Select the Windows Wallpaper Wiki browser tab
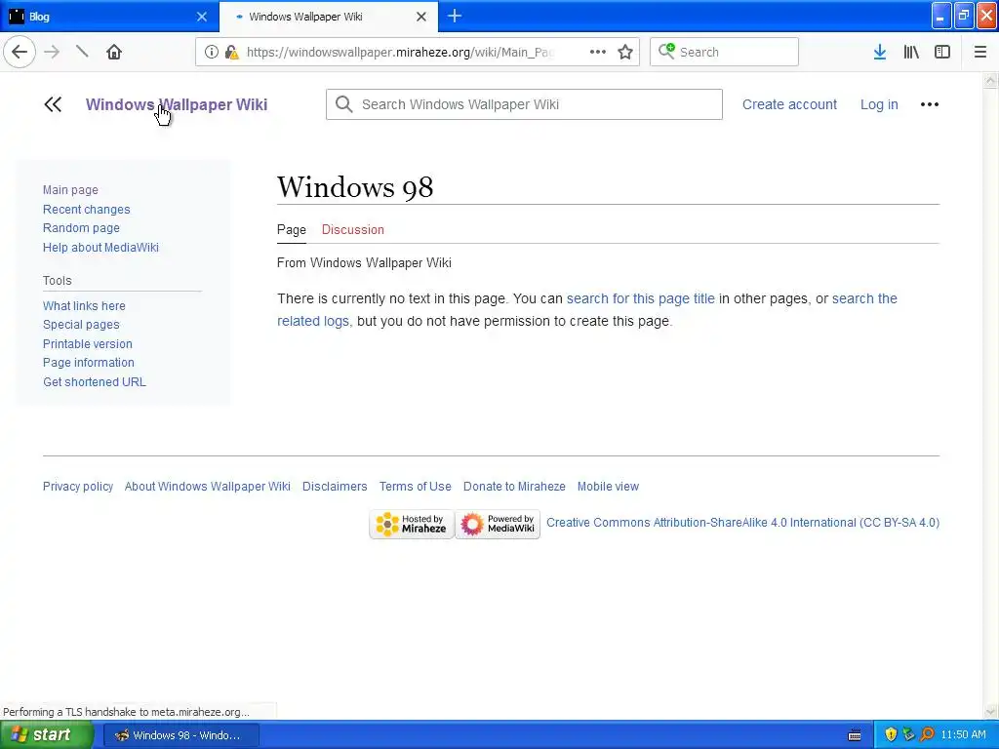This screenshot has width=999, height=749. click(x=329, y=17)
